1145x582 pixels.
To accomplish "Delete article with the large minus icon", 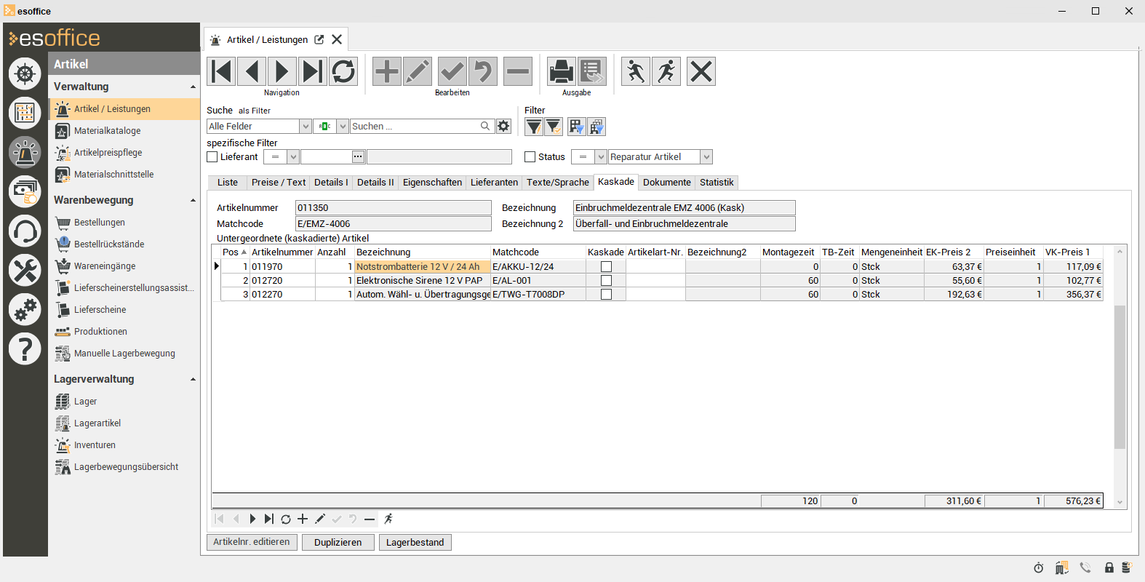I will coord(518,71).
